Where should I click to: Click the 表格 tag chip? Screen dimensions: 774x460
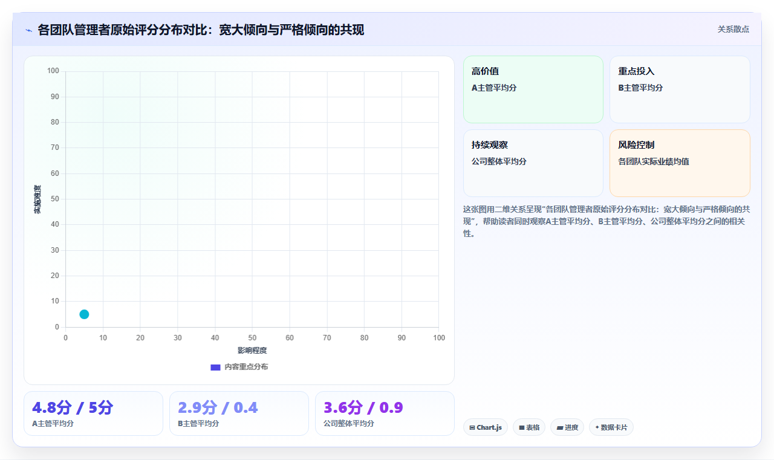[x=529, y=427]
